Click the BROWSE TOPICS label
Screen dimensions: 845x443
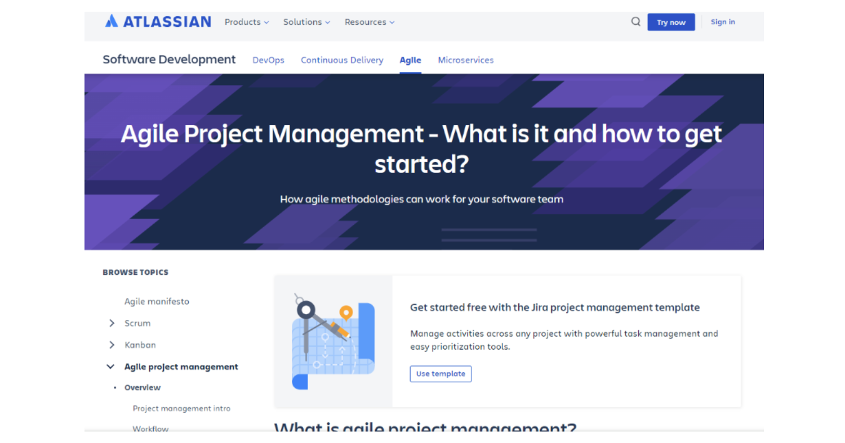point(135,272)
